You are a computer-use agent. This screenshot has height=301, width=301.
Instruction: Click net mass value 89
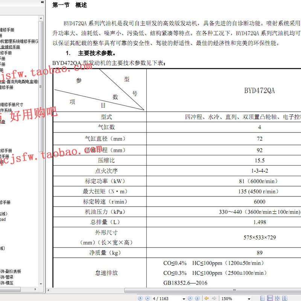[260, 253]
